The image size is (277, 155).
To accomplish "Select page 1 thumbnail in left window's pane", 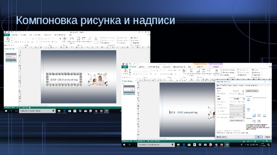I will (x=11, y=57).
